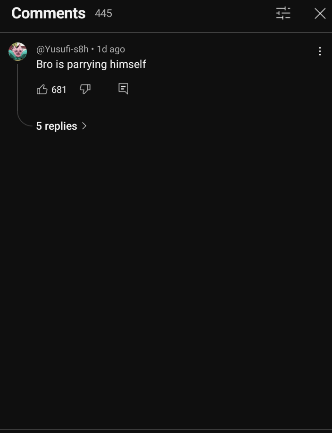Open the comment sort and filter options
This screenshot has width=332, height=433.
[x=283, y=13]
